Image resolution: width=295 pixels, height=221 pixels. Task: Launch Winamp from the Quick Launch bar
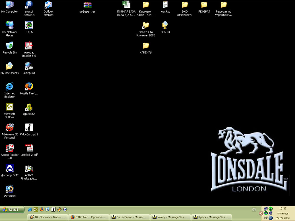[x=59, y=209]
